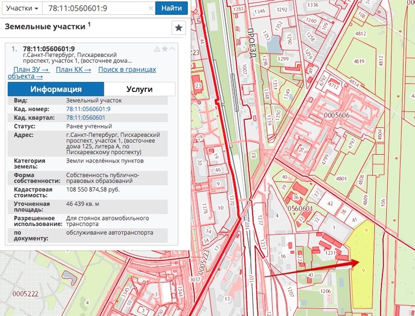Open the Участки search type dropdown
This screenshot has width=415, height=316.
click(x=20, y=9)
